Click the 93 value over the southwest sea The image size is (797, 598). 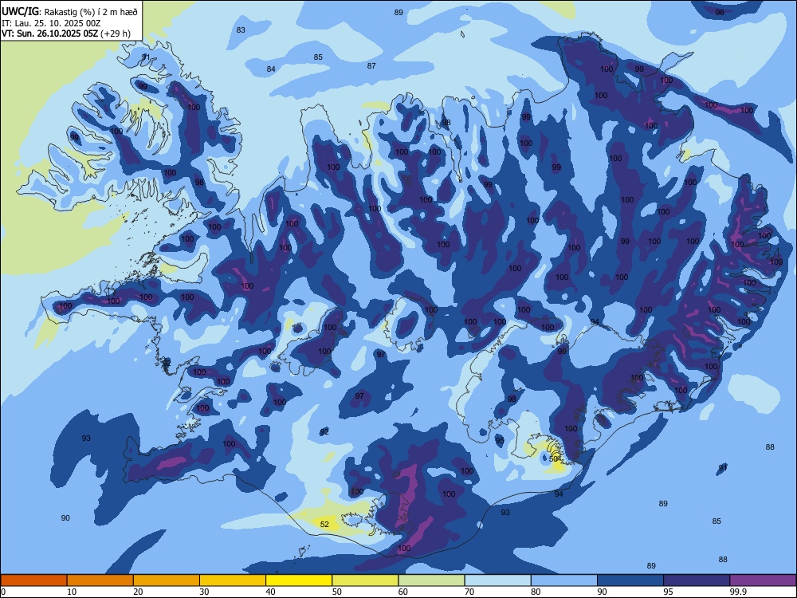pos(86,438)
